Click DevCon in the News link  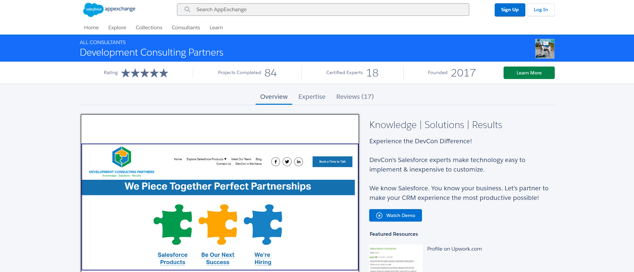(248, 164)
